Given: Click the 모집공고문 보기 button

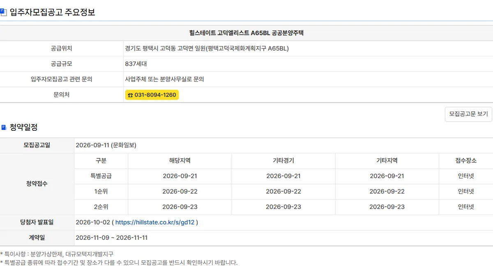Looking at the screenshot, I should pos(468,114).
